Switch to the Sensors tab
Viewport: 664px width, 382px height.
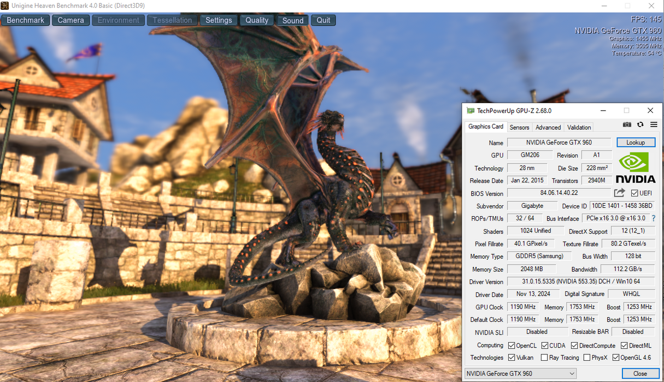click(x=519, y=127)
